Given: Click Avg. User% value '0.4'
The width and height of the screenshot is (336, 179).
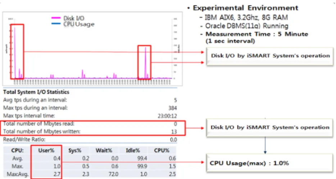Looking at the screenshot, I should 57,159.
